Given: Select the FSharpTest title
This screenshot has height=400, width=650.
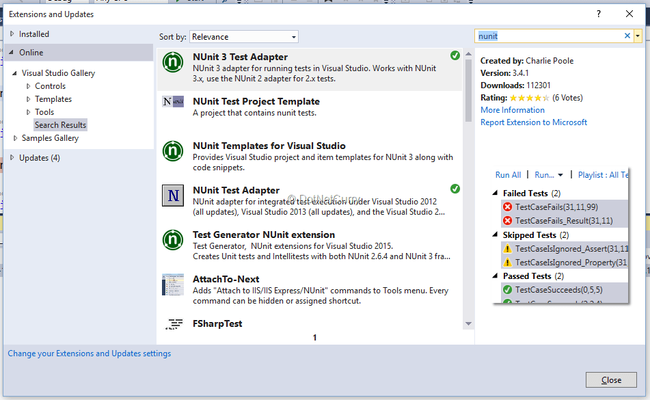Looking at the screenshot, I should [x=217, y=323].
